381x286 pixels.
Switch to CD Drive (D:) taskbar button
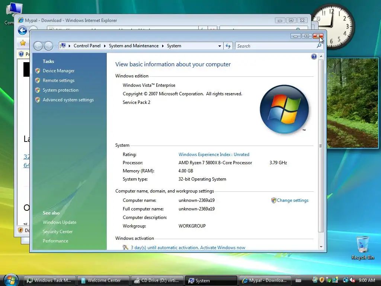[157, 280]
